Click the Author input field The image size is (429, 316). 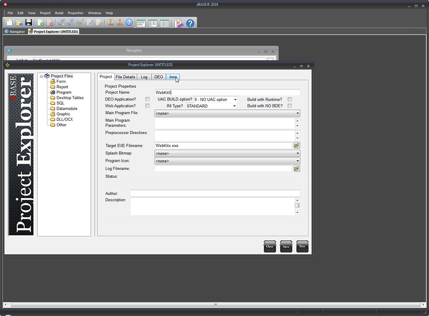tap(215, 193)
